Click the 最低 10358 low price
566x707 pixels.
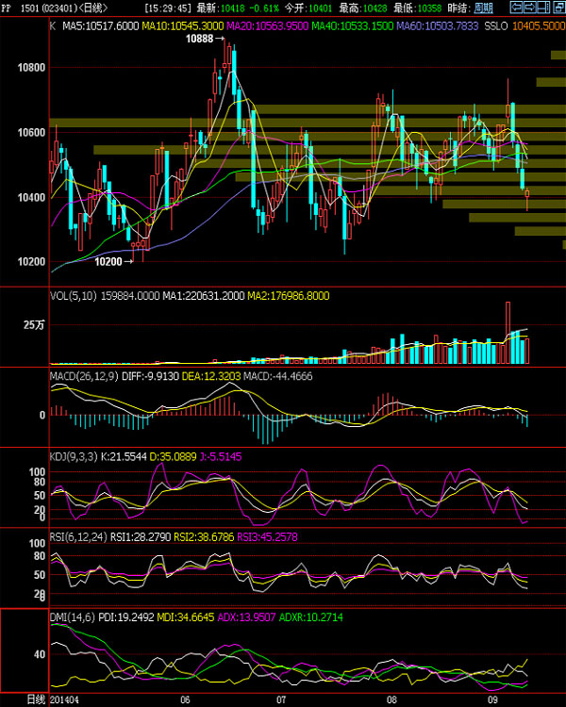coord(418,8)
